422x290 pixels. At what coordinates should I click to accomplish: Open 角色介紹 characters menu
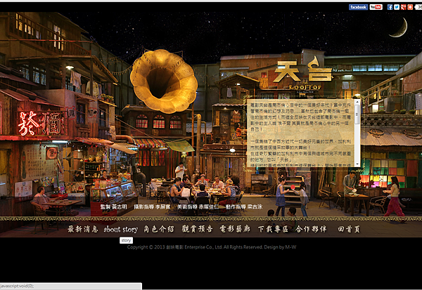[159, 229]
